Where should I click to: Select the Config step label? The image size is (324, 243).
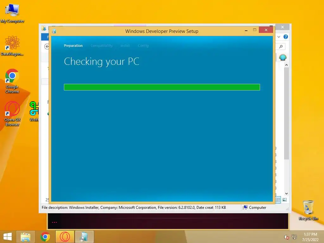[143, 46]
